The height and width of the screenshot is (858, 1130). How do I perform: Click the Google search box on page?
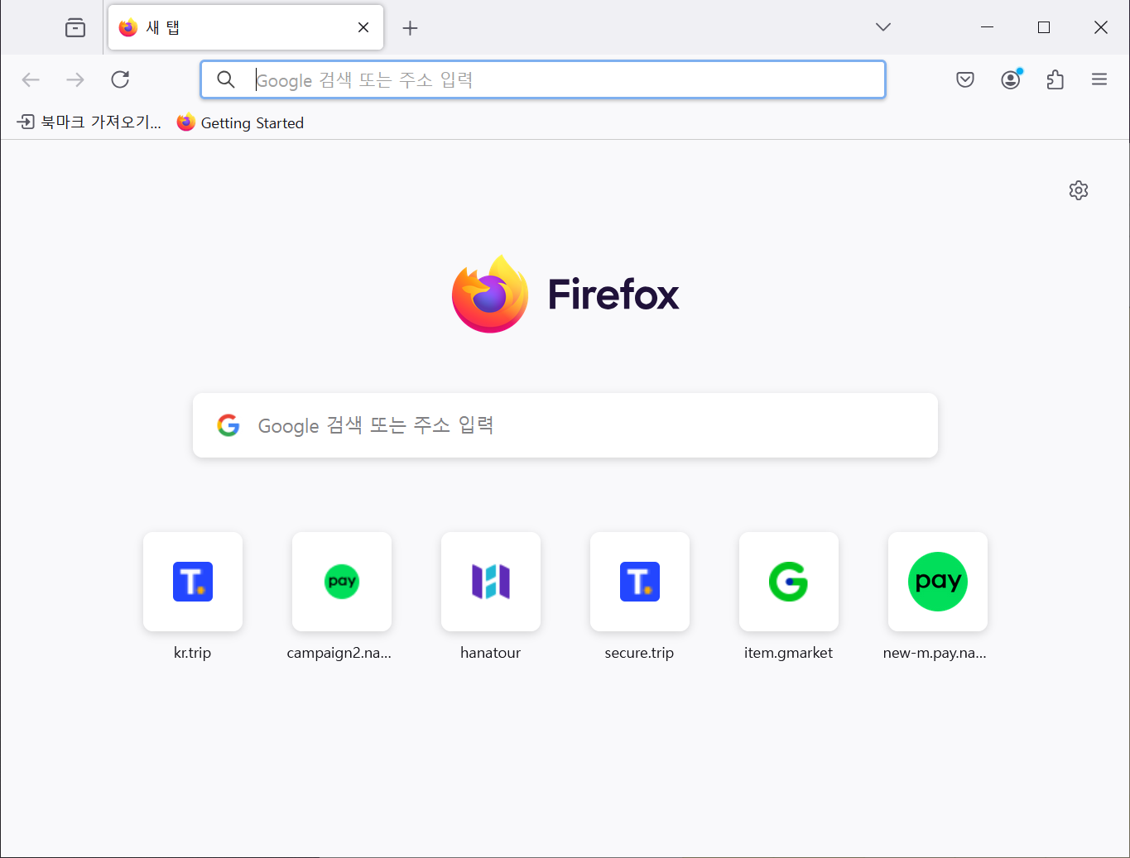click(x=565, y=425)
